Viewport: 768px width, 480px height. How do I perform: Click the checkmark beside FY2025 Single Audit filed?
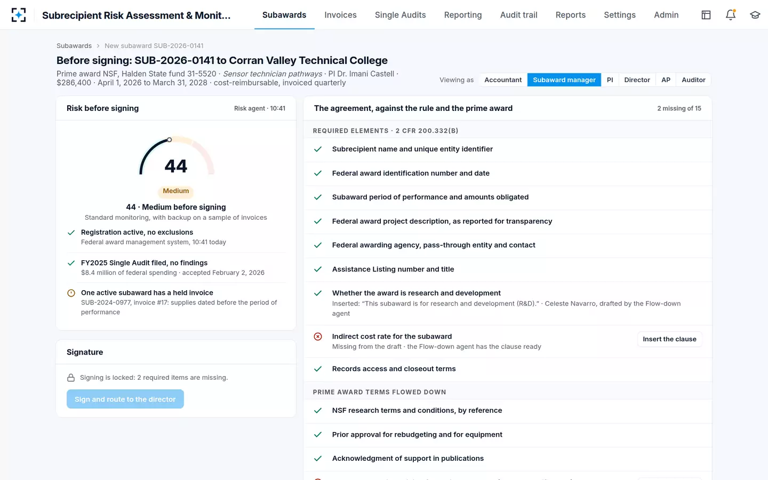[71, 263]
